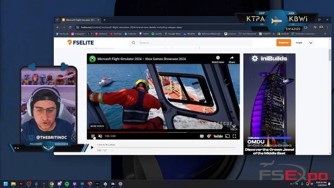Open the video on YouTube via the logo
334x188 pixels.
coord(218,136)
